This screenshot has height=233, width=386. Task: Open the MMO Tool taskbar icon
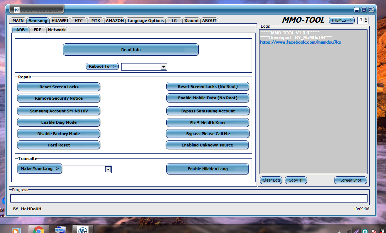[x=83, y=230]
